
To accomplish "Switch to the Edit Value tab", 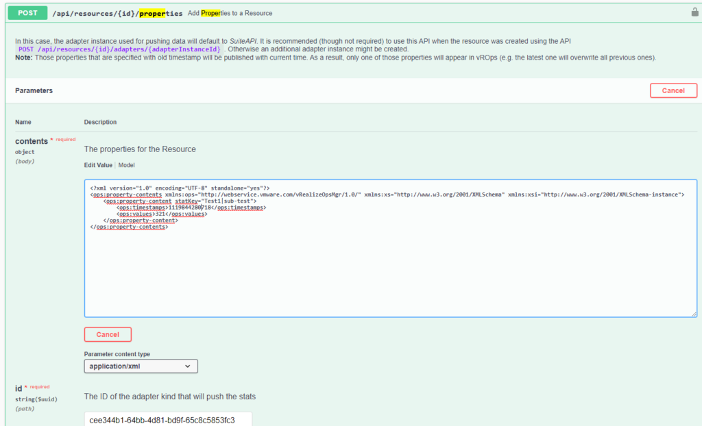I will click(98, 165).
